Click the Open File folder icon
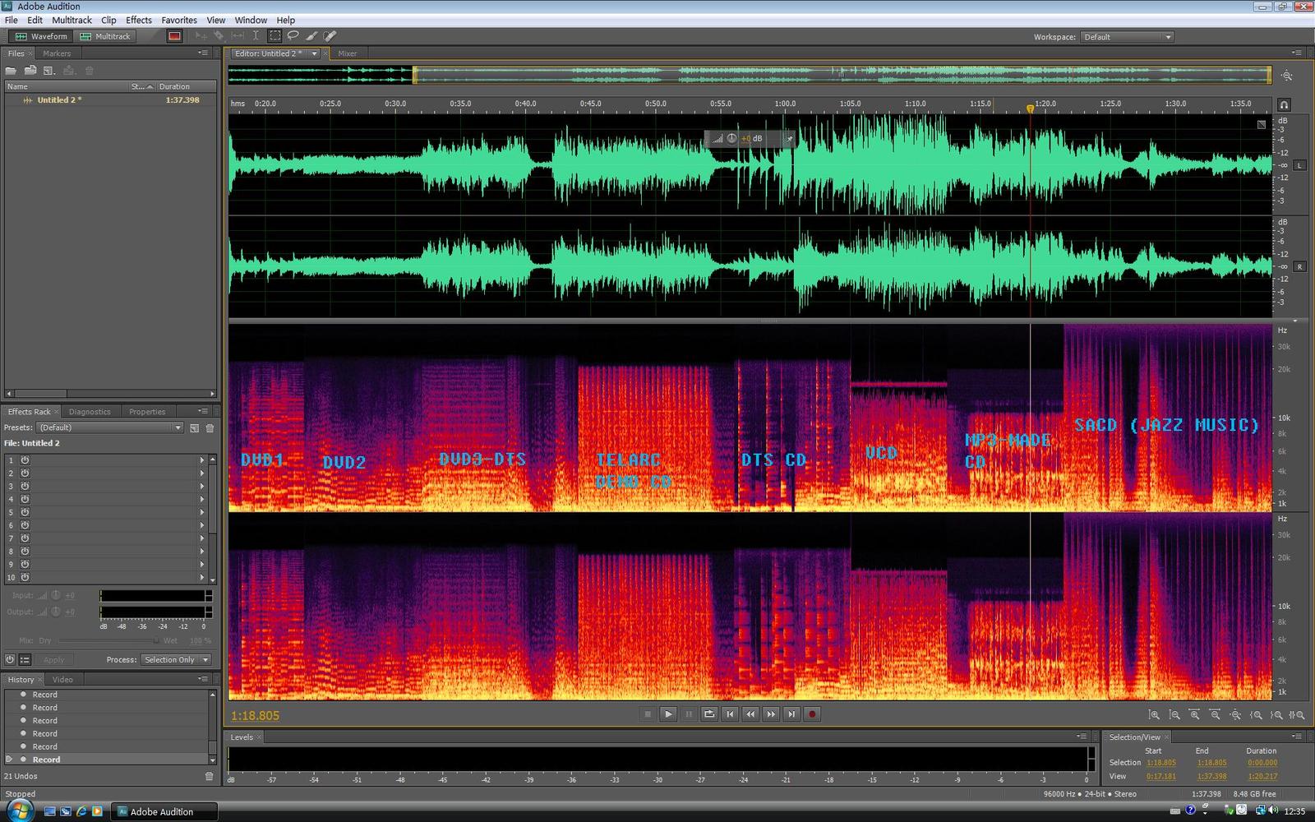The height and width of the screenshot is (822, 1315). (11, 71)
